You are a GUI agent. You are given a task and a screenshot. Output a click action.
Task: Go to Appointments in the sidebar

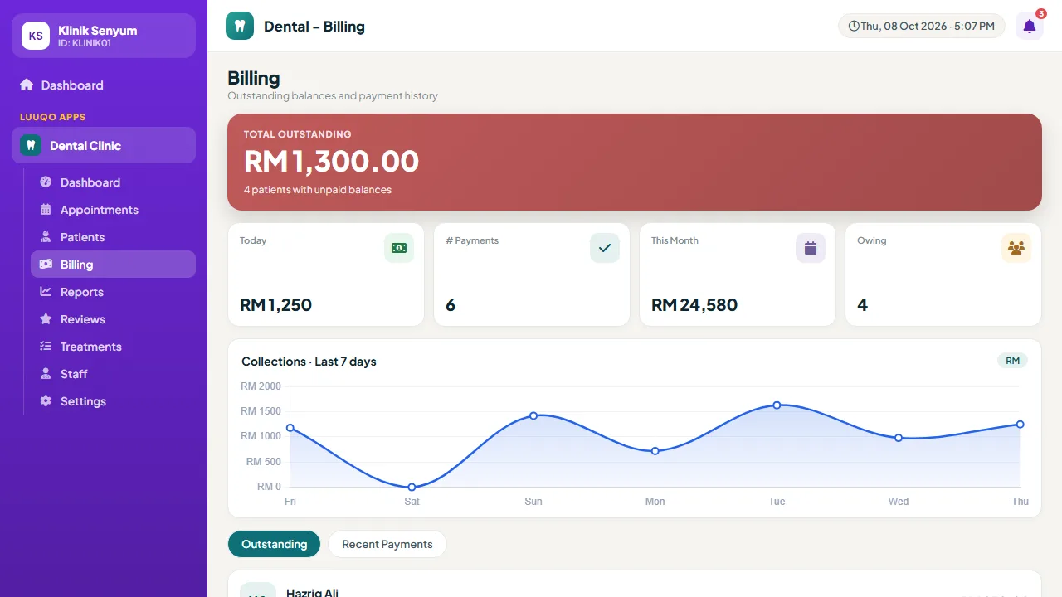113,210
